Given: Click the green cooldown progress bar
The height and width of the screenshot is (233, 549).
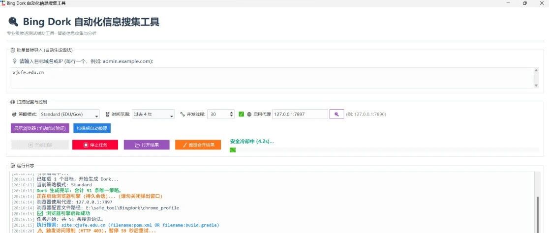Looking at the screenshot, I should 384,150.
